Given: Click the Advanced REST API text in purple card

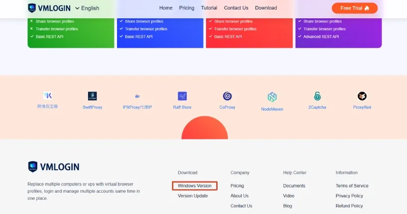Looking at the screenshot, I should coord(321,37).
